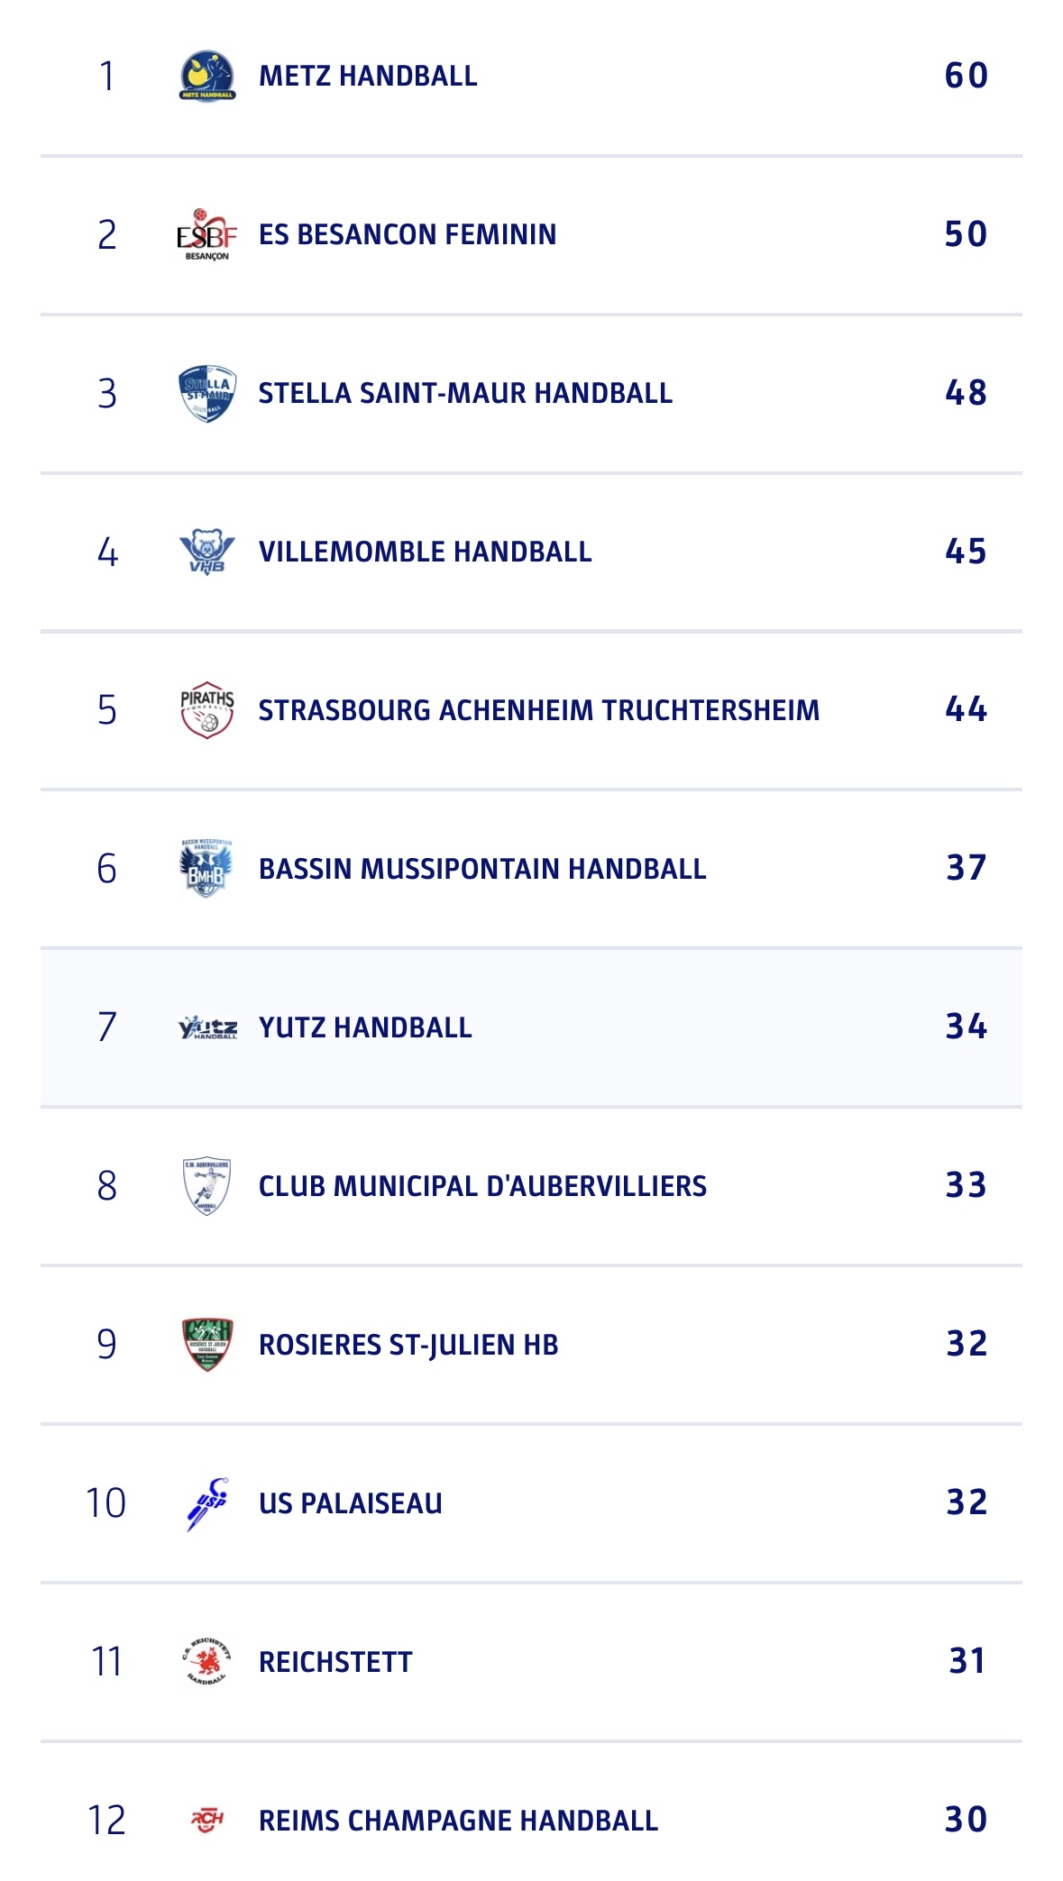Viewport: 1063px width, 1881px height.
Task: Click the US Palaiseau USP logo
Action: 207,1503
